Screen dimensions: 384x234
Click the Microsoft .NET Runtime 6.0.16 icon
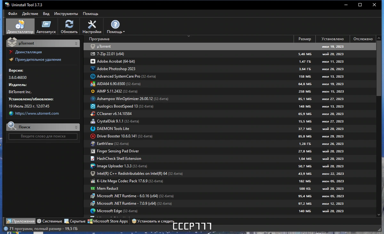tap(93, 196)
